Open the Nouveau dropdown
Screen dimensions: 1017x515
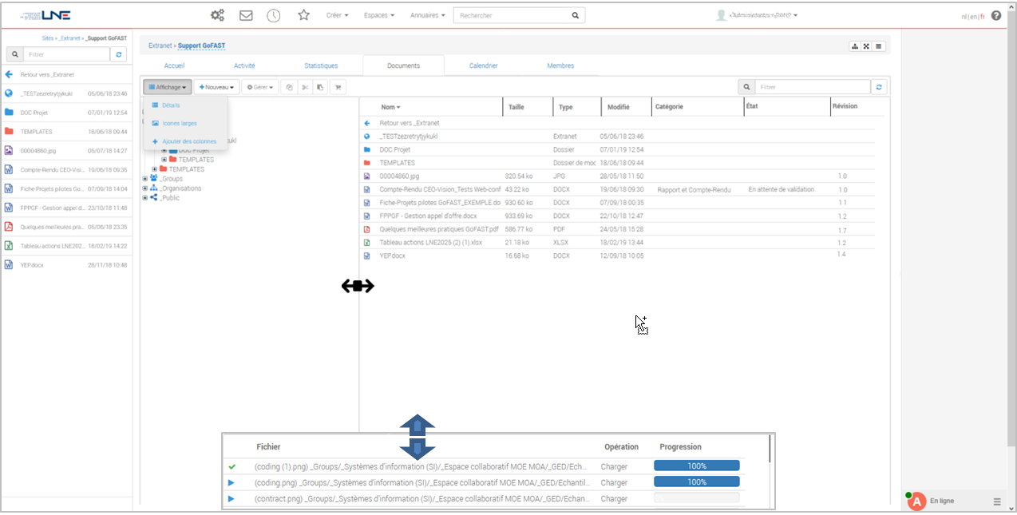pos(216,87)
